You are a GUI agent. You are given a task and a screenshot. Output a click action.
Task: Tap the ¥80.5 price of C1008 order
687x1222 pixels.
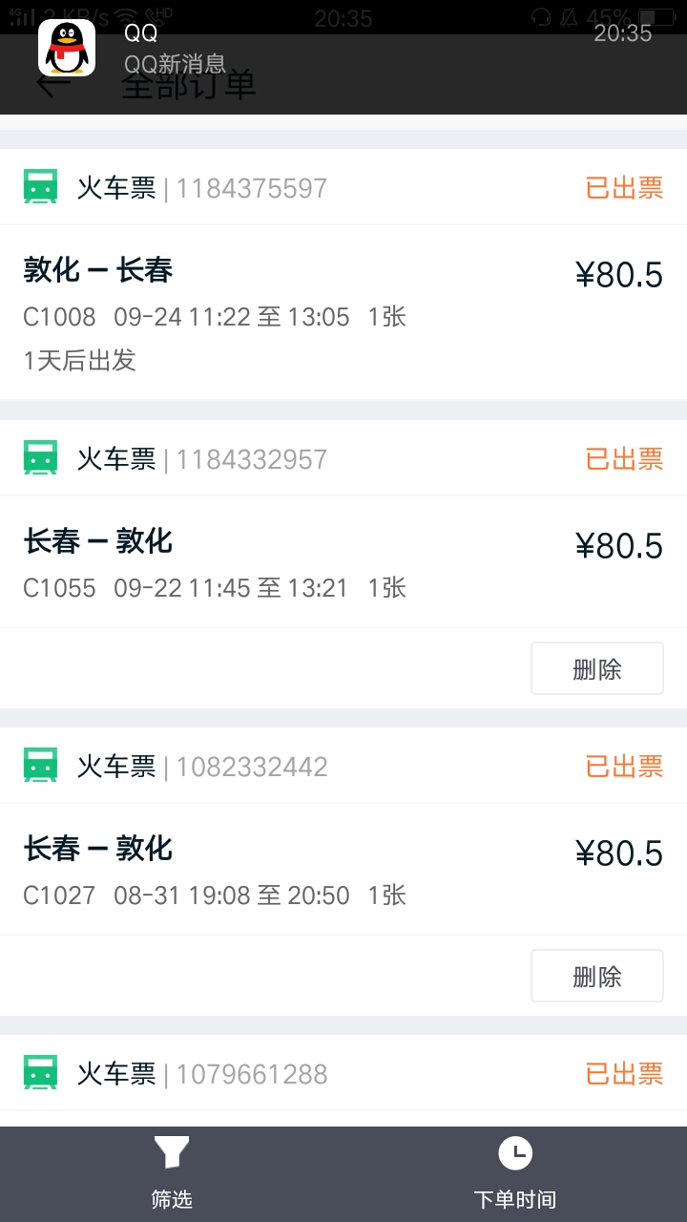pyautogui.click(x=618, y=275)
